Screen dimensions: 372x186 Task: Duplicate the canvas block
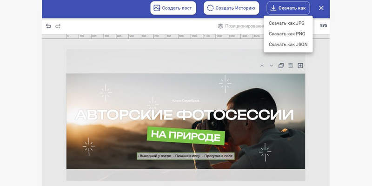[281, 66]
